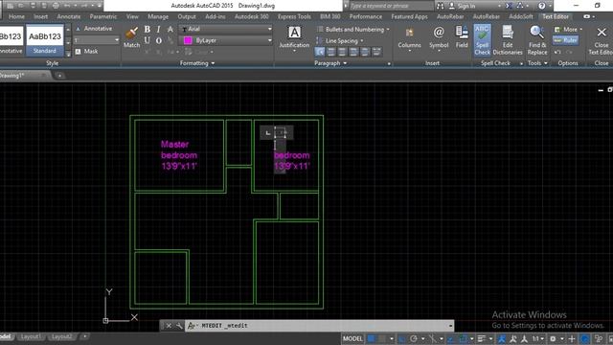Add a new drawing tab
This screenshot has width=613, height=345.
pos(59,76)
